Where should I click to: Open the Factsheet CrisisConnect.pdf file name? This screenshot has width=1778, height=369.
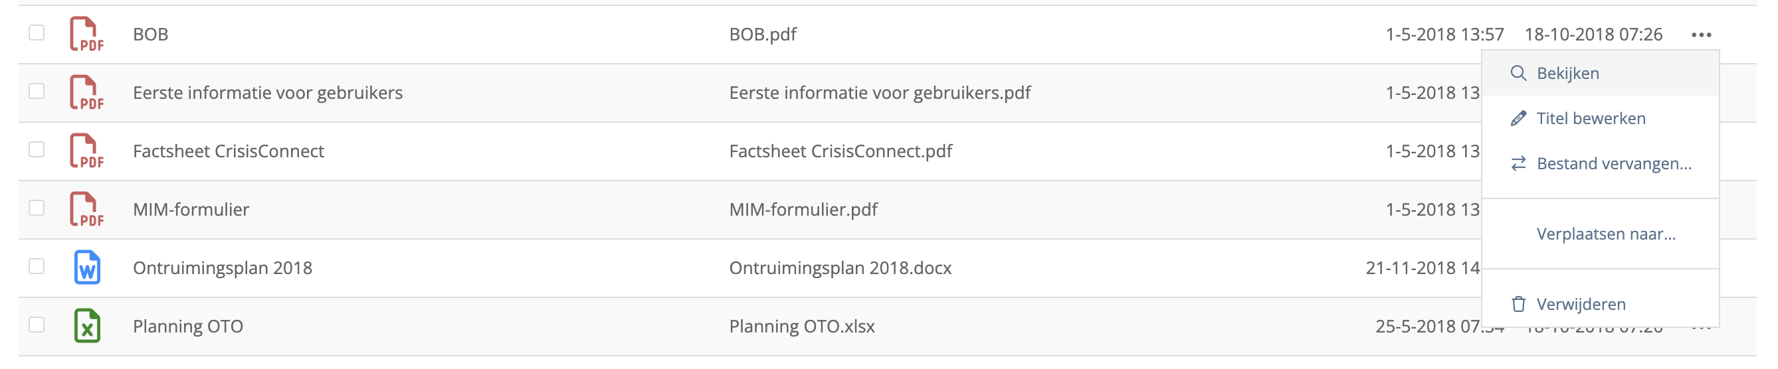coord(840,151)
